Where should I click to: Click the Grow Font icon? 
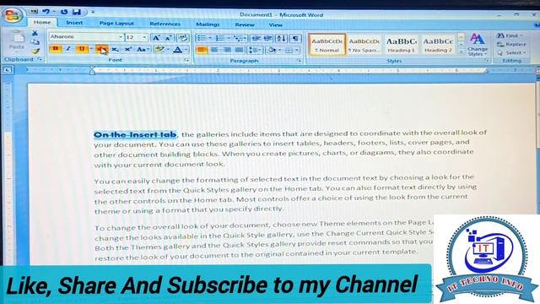coord(156,38)
